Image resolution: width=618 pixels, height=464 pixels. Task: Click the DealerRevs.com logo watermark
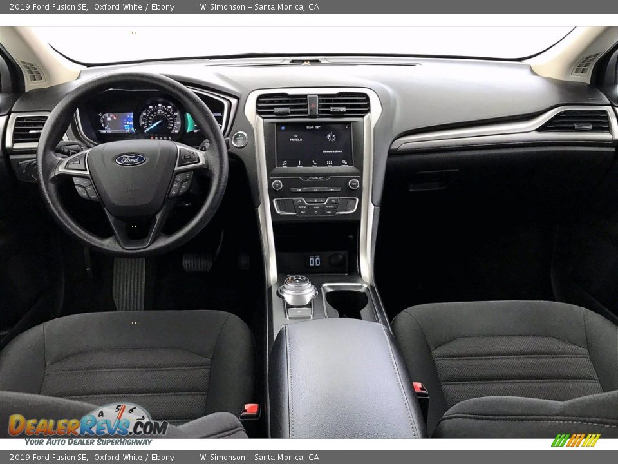88,425
